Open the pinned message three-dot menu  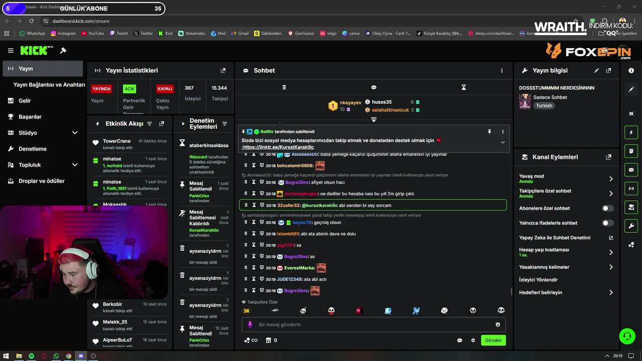503,132
